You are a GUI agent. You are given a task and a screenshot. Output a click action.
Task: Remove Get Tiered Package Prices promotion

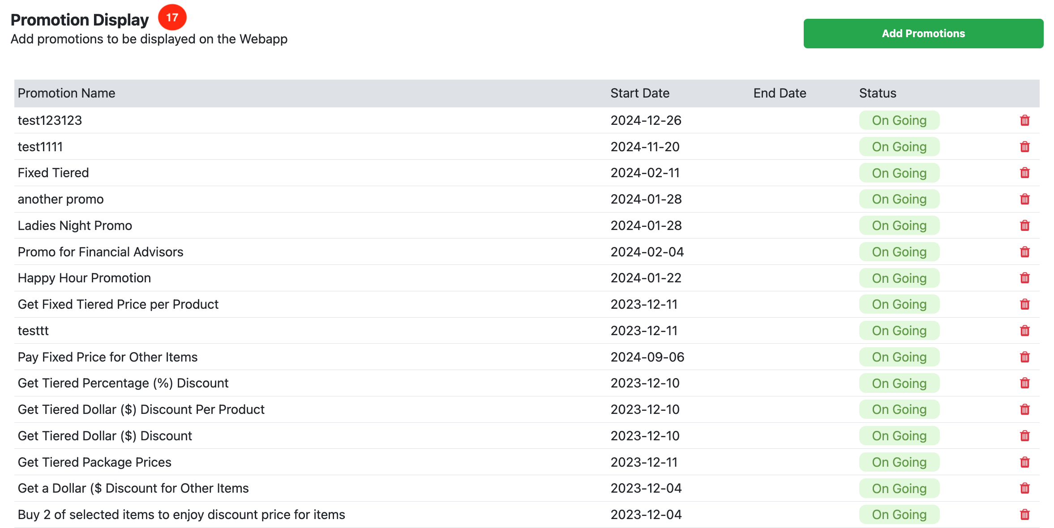click(1024, 462)
